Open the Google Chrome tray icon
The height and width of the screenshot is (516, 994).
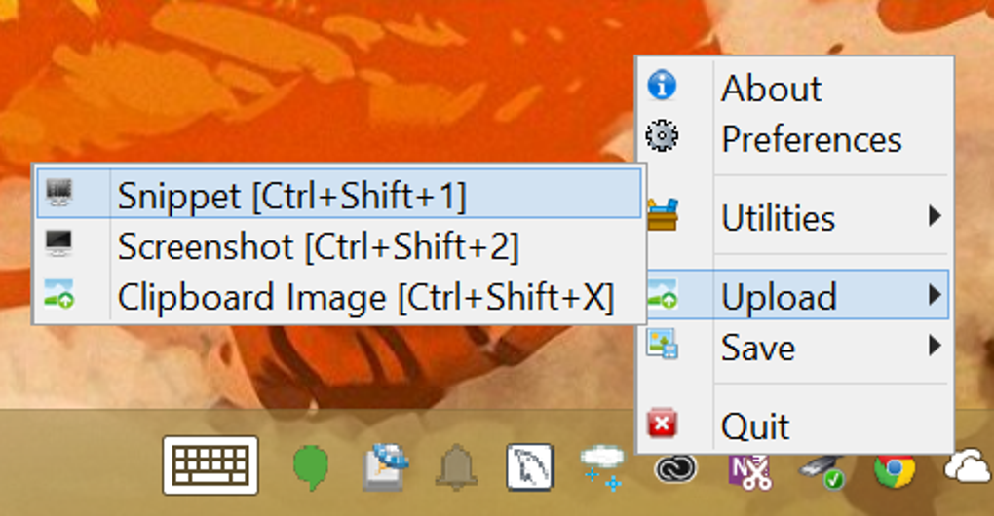(x=894, y=469)
